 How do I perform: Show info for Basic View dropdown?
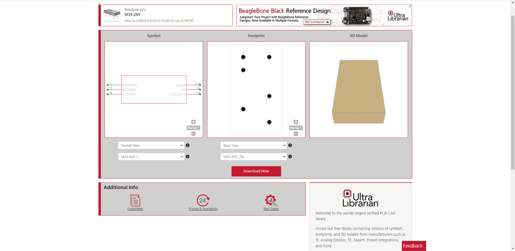(290, 145)
